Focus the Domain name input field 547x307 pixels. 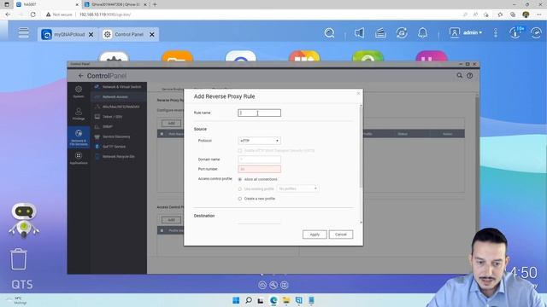[x=259, y=159]
